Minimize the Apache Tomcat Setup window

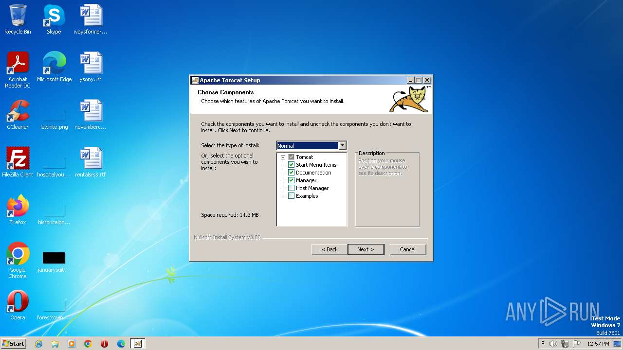click(x=410, y=80)
